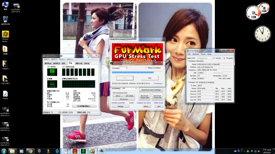Viewport: 275px width, 154px height.
Task: Click the About... button in FurMark
Action: pyautogui.click(x=147, y=107)
